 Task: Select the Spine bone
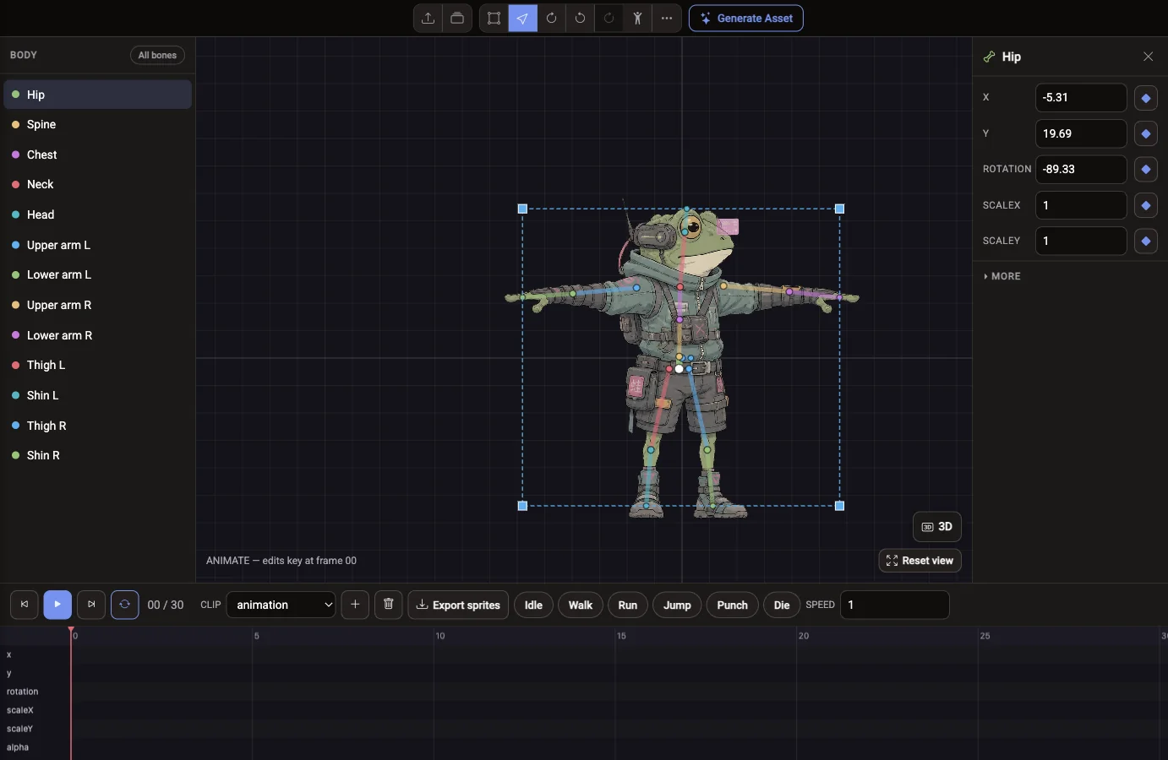pyautogui.click(x=98, y=124)
